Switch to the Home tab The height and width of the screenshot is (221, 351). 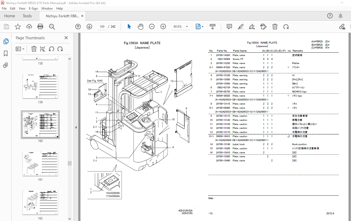(x=10, y=16)
